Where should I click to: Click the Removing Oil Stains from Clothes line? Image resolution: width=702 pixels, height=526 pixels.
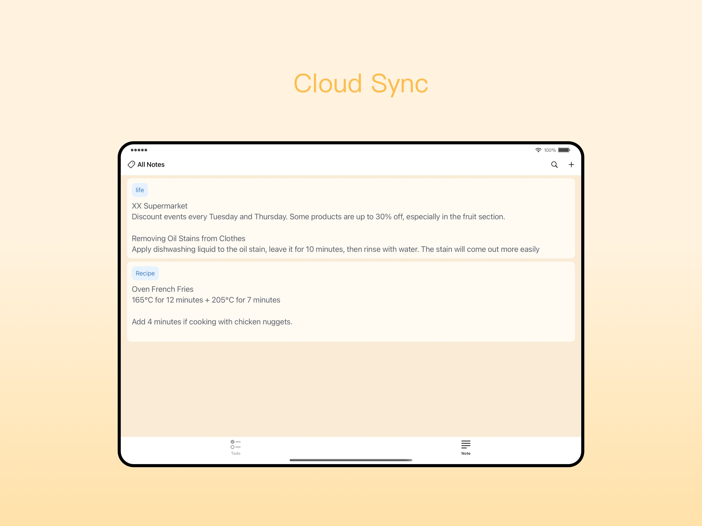(189, 239)
